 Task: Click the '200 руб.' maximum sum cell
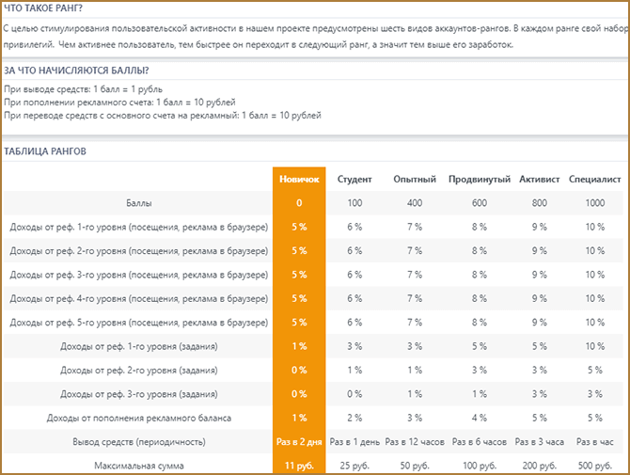click(x=539, y=466)
